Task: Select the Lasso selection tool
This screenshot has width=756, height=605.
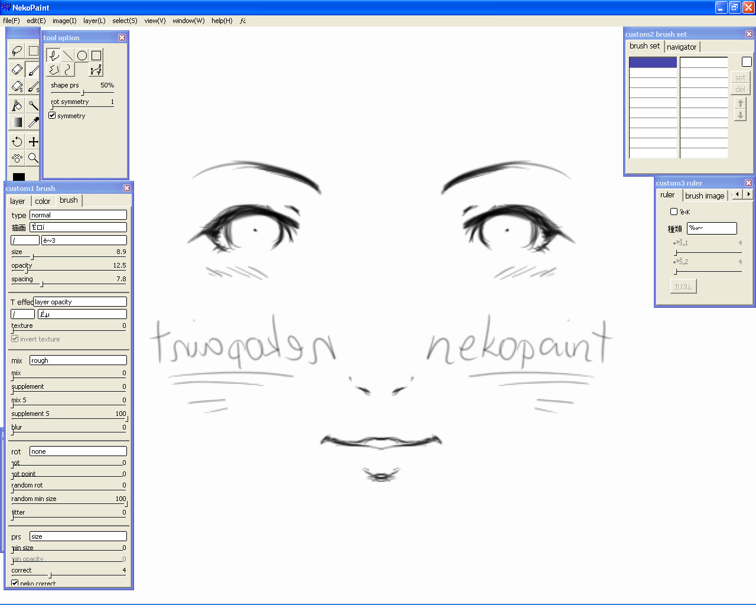Action: point(17,51)
